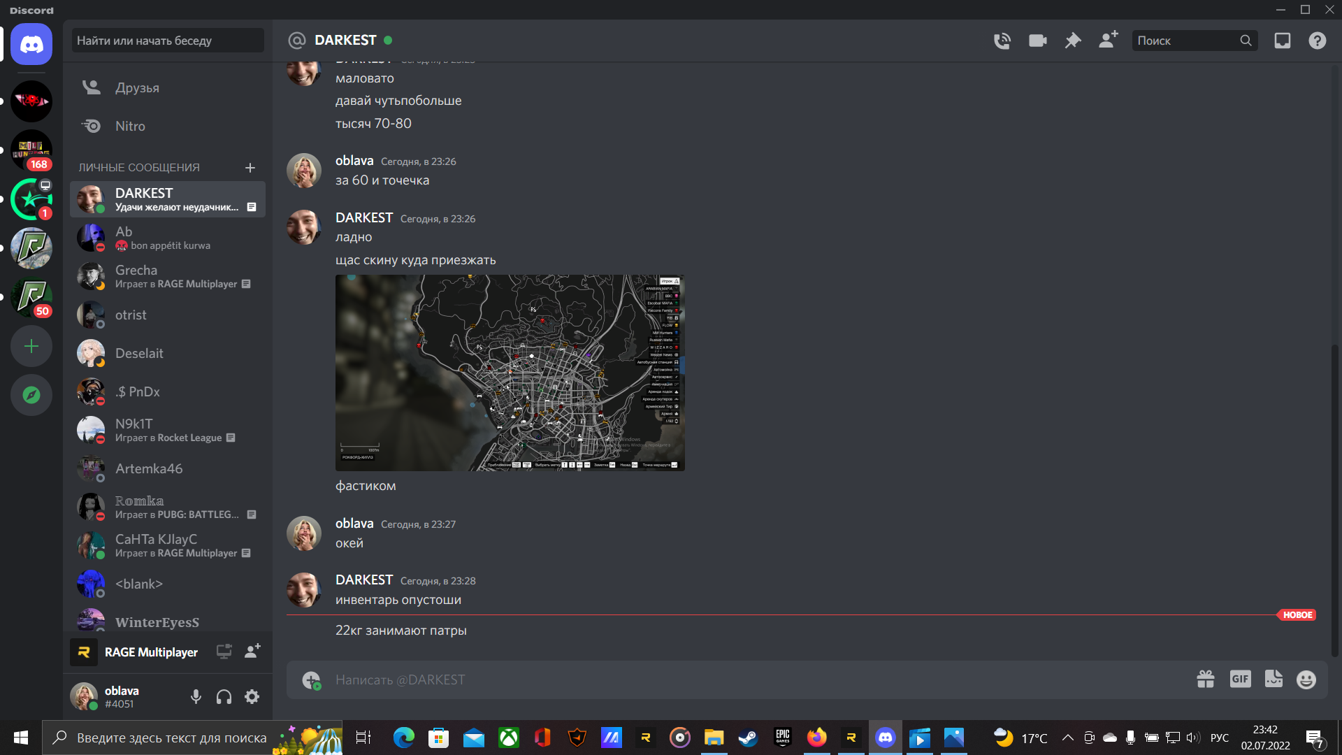
Task: Open the emoji picker
Action: [x=1306, y=679]
